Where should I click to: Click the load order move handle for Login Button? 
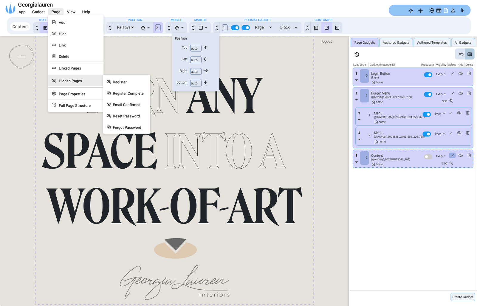(357, 73)
